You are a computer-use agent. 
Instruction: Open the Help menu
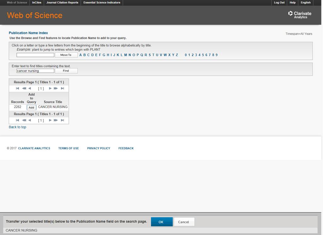coord(292,3)
